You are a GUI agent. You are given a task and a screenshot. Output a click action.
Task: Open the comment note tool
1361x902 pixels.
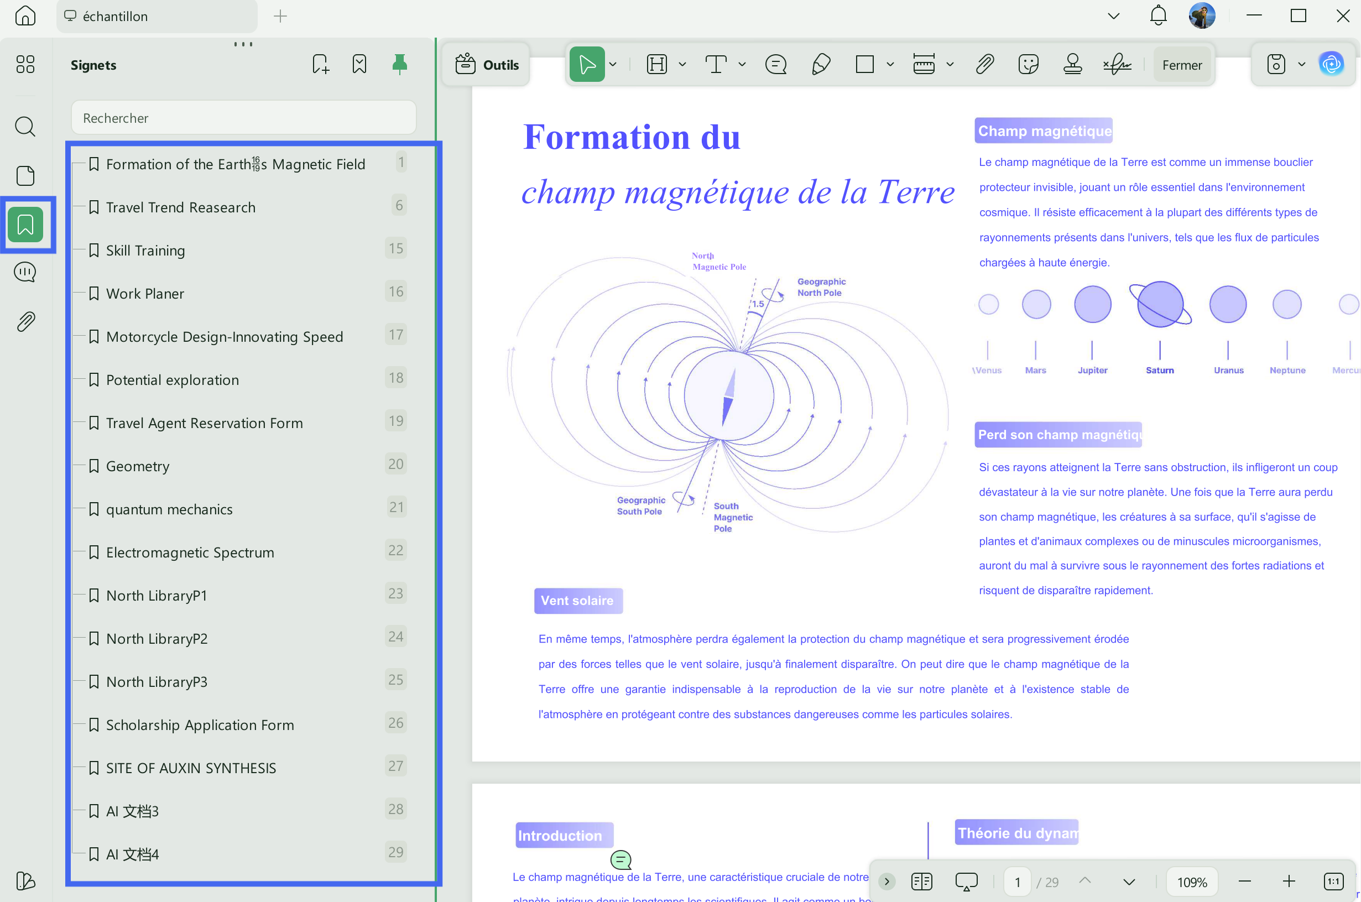(775, 64)
